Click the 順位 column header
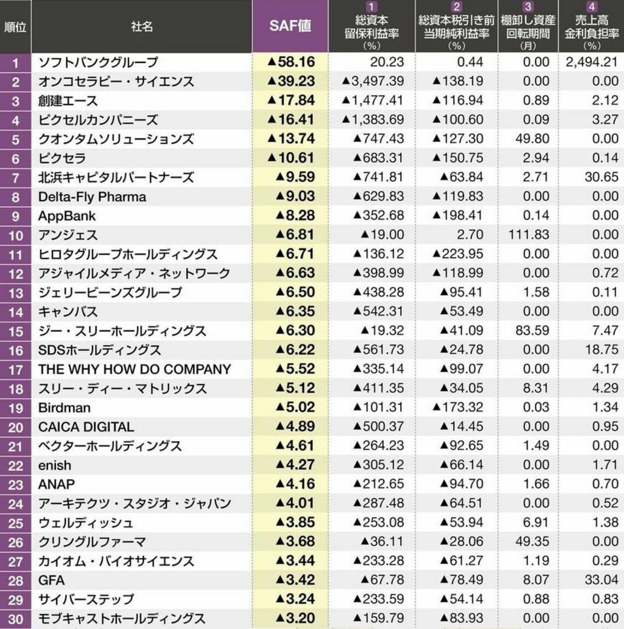624x629 pixels. point(15,26)
